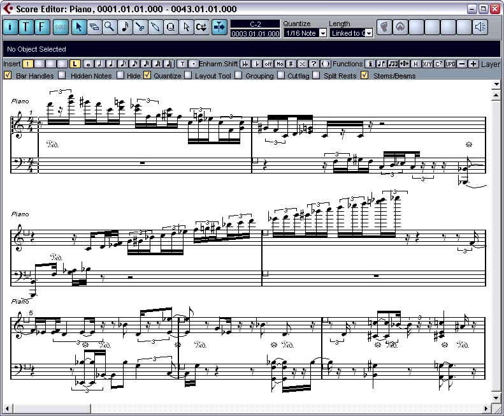Toggle the Solo editor button
Image resolution: width=504 pixels, height=416 pixels.
(61, 27)
